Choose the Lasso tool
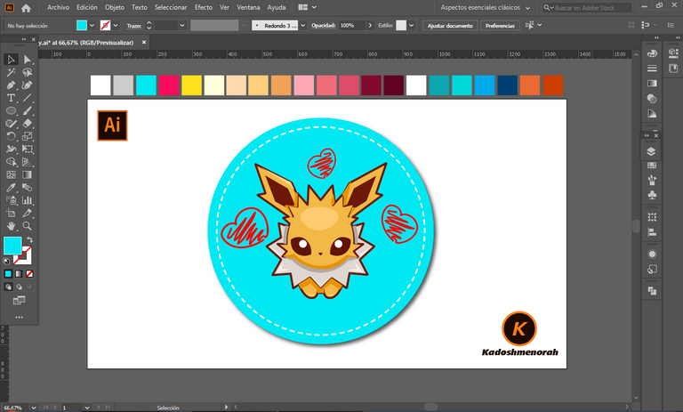Viewport: 683px width, 412px height. [27, 72]
